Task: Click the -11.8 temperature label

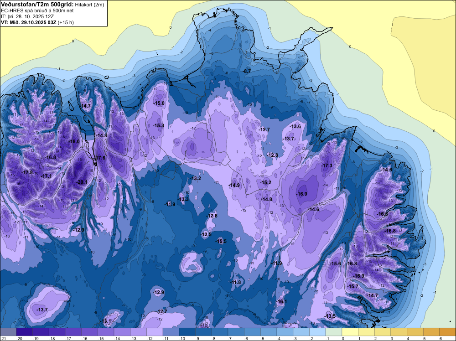Action: pos(236,282)
